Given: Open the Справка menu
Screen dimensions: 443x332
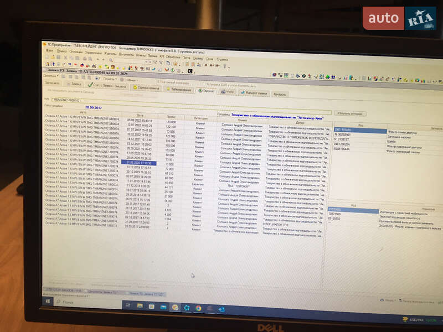Looking at the screenshot, I should click(x=222, y=59).
